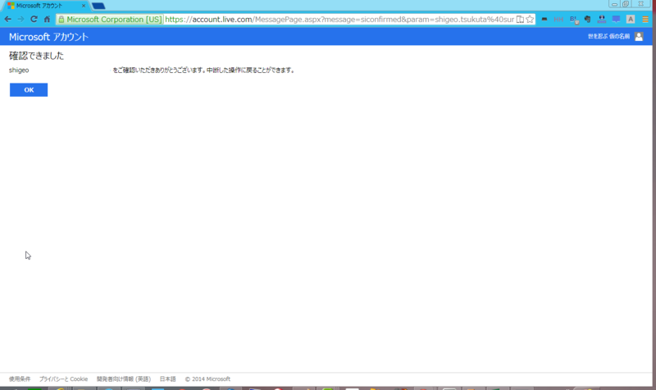This screenshot has width=656, height=390.
Task: Click the Microsoft アカウント header title
Action: click(48, 37)
